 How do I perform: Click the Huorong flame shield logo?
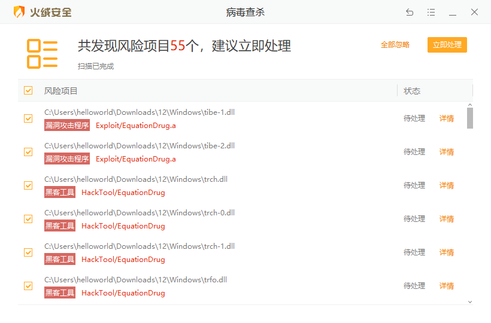(19, 12)
